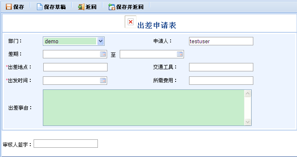Click the 申请人 field containing testuser
The width and height of the screenshot is (297, 157).
tap(221, 41)
